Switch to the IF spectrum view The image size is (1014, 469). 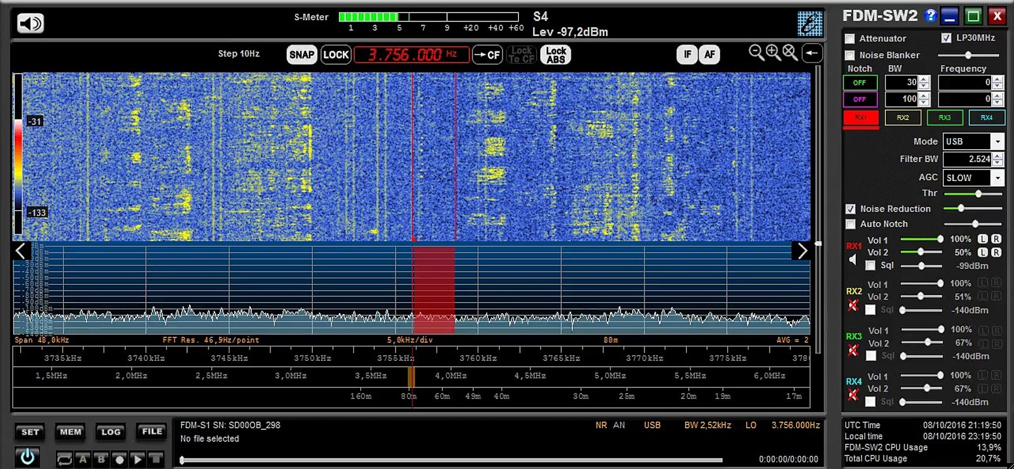[687, 55]
